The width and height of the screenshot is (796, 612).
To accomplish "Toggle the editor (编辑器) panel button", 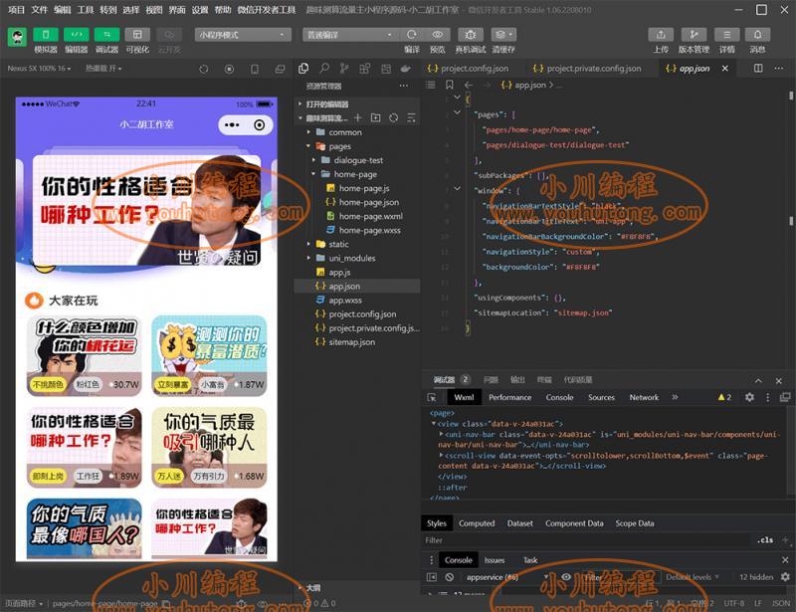I will [x=77, y=35].
